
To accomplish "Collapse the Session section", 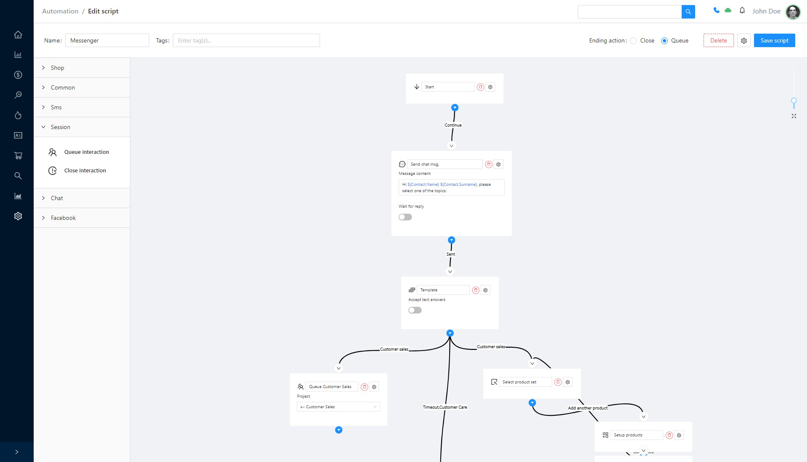I will (x=61, y=127).
